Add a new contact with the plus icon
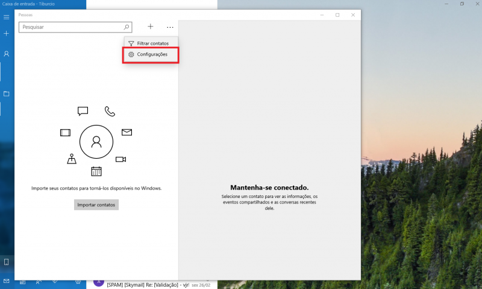 click(150, 27)
